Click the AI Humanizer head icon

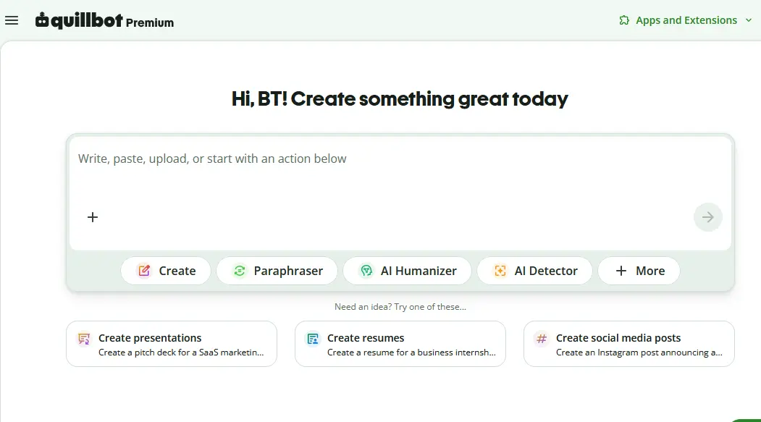point(366,271)
